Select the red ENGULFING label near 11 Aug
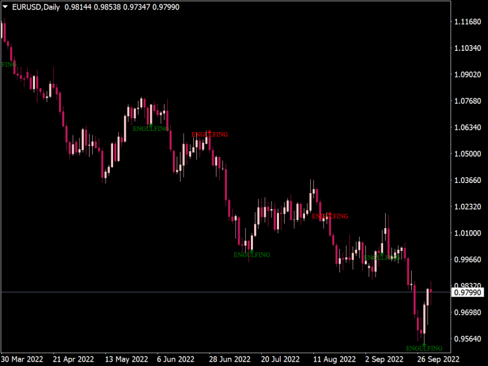The image size is (488, 366). pyautogui.click(x=330, y=217)
